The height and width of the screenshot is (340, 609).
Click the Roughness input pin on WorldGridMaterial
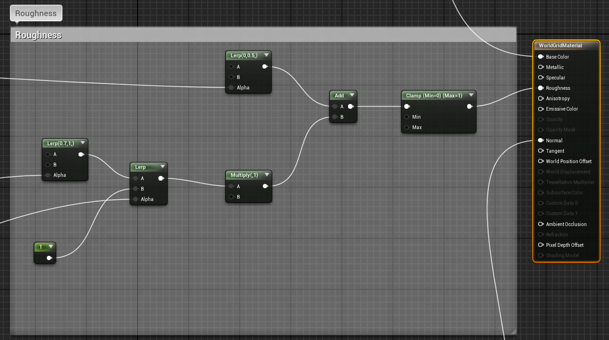(540, 88)
